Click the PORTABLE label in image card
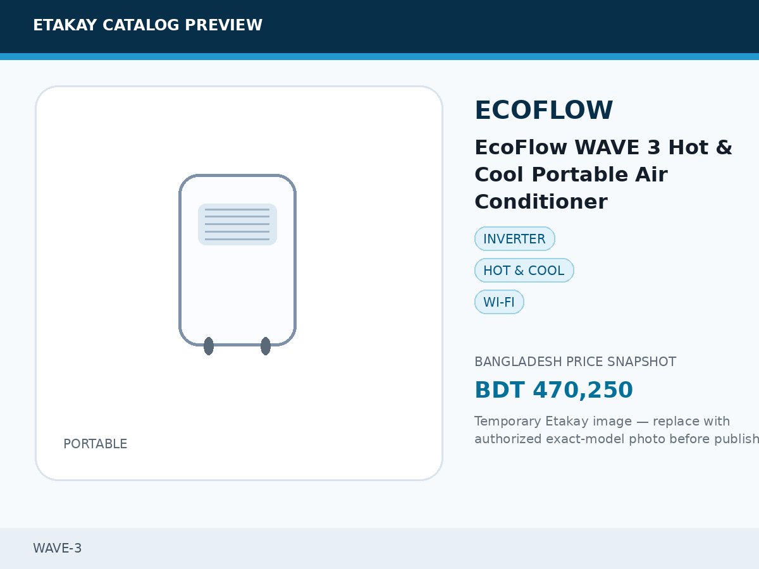 point(96,444)
